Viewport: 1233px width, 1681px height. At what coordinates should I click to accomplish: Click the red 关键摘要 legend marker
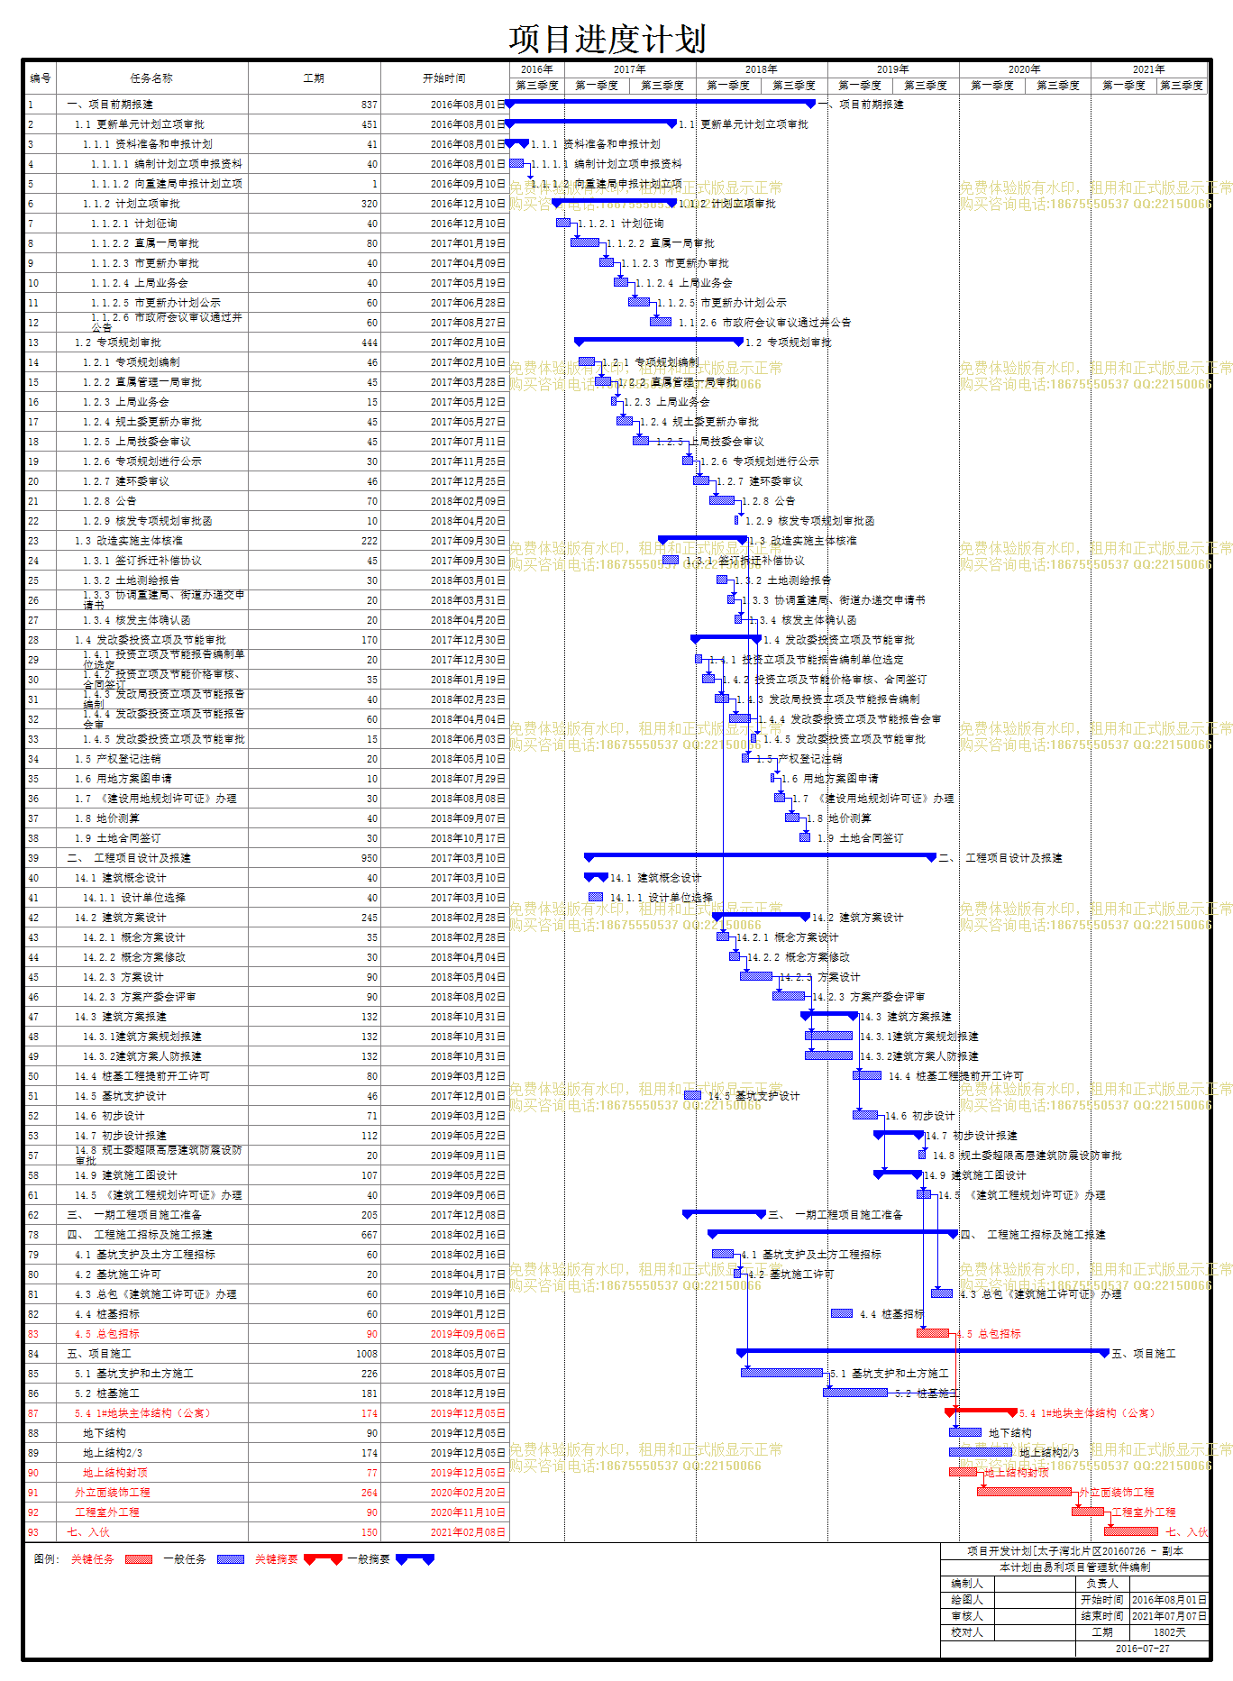[x=323, y=1559]
